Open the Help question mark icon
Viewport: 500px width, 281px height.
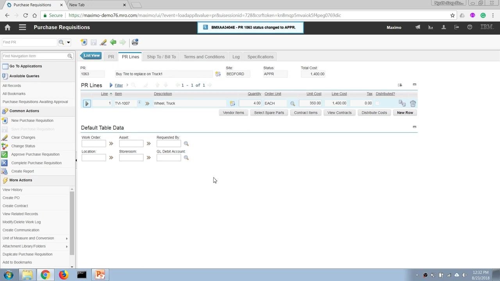(470, 27)
